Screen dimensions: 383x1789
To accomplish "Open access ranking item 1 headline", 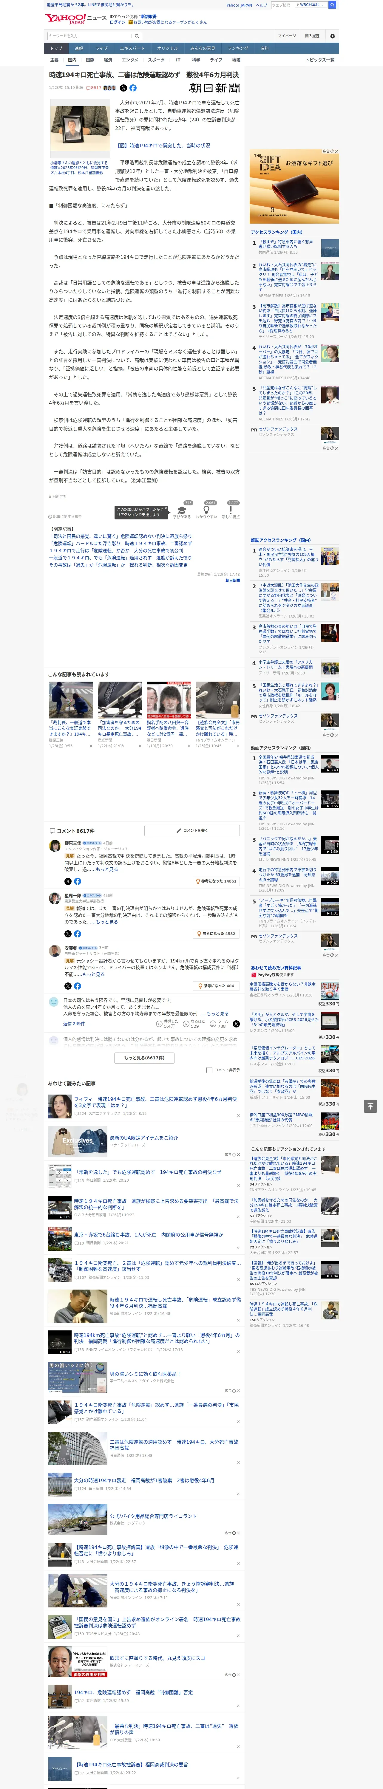I will coord(286,244).
